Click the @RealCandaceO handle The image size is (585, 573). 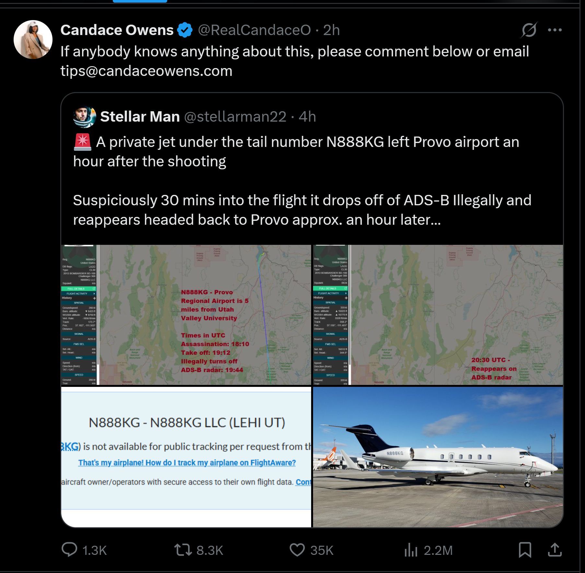tap(254, 30)
